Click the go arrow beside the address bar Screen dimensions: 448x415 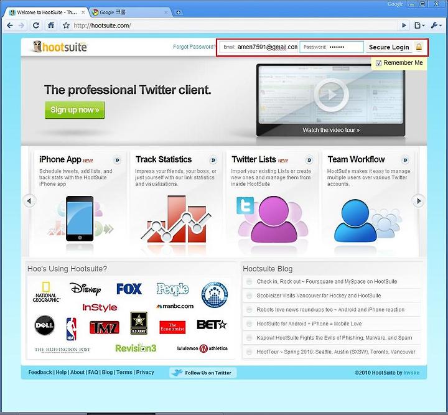click(404, 26)
